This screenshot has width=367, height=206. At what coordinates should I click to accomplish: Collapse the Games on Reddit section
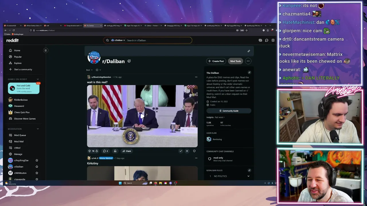coord(38,79)
